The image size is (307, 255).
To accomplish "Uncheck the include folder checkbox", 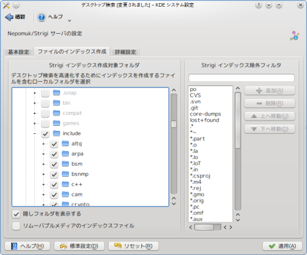I will [45, 133].
